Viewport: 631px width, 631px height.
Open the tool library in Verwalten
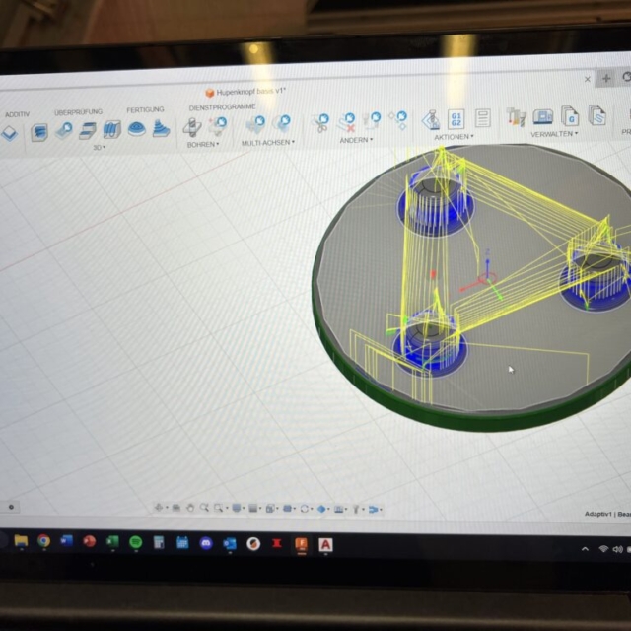click(x=516, y=117)
